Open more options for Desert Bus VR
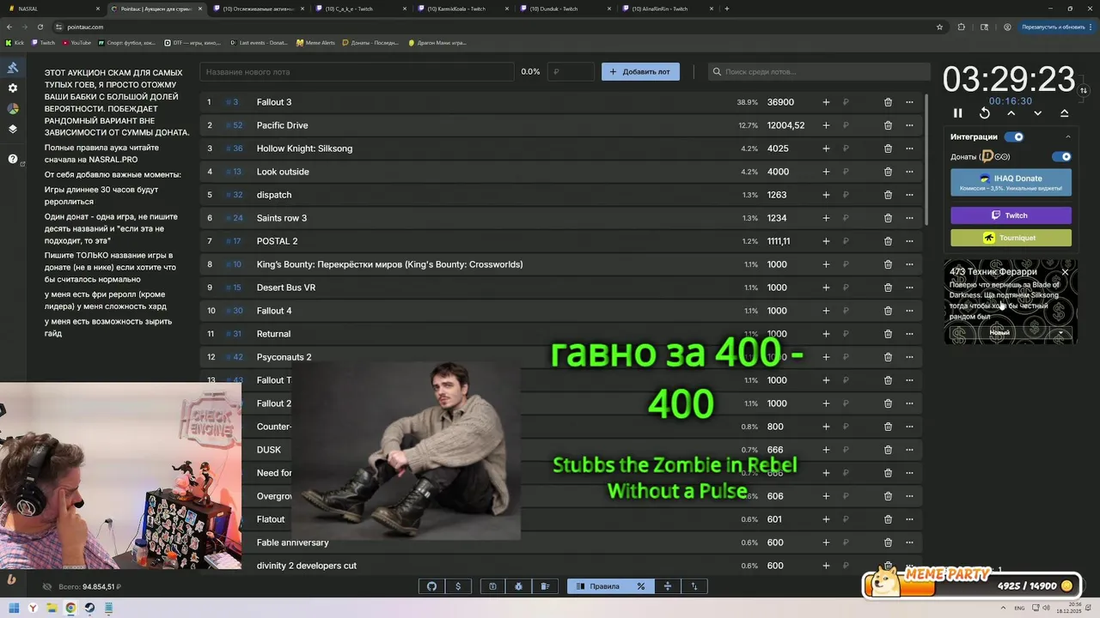 click(x=909, y=288)
